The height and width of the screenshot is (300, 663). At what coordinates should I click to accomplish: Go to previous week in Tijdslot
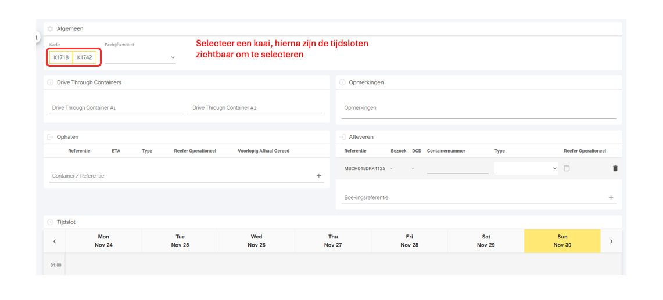pos(55,241)
